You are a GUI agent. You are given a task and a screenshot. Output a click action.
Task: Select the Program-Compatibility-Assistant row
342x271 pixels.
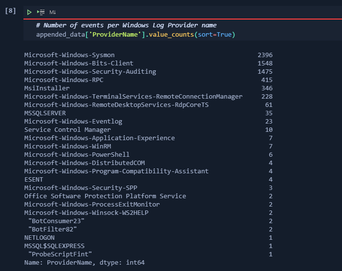(x=149, y=171)
